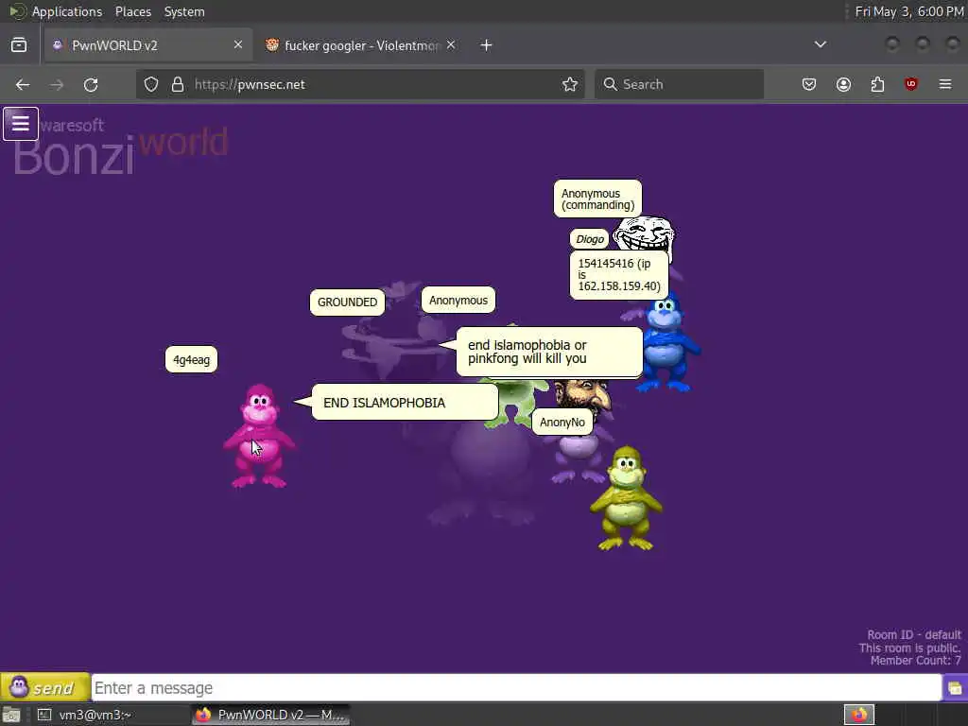Click the Member Count: 7 text
Screen dimensions: 968x726
coord(915,661)
